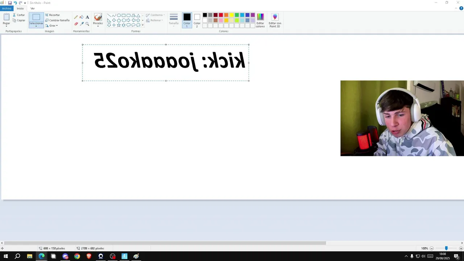Viewport: 464px width, 261px height.
Task: Select the Diamond shape in Formas
Action: [114, 20]
